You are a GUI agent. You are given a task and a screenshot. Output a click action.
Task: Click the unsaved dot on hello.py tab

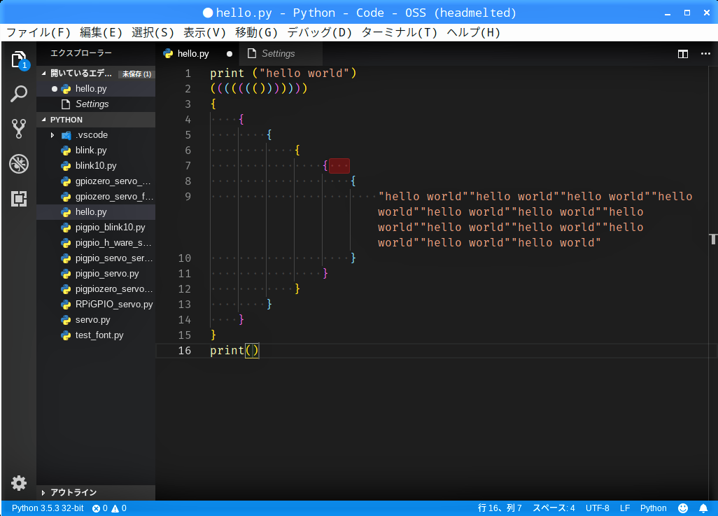(x=230, y=54)
